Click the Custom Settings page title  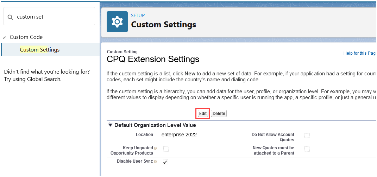tap(163, 25)
